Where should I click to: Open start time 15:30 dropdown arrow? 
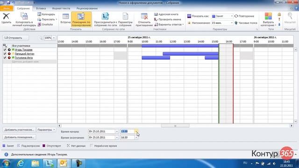(136, 132)
